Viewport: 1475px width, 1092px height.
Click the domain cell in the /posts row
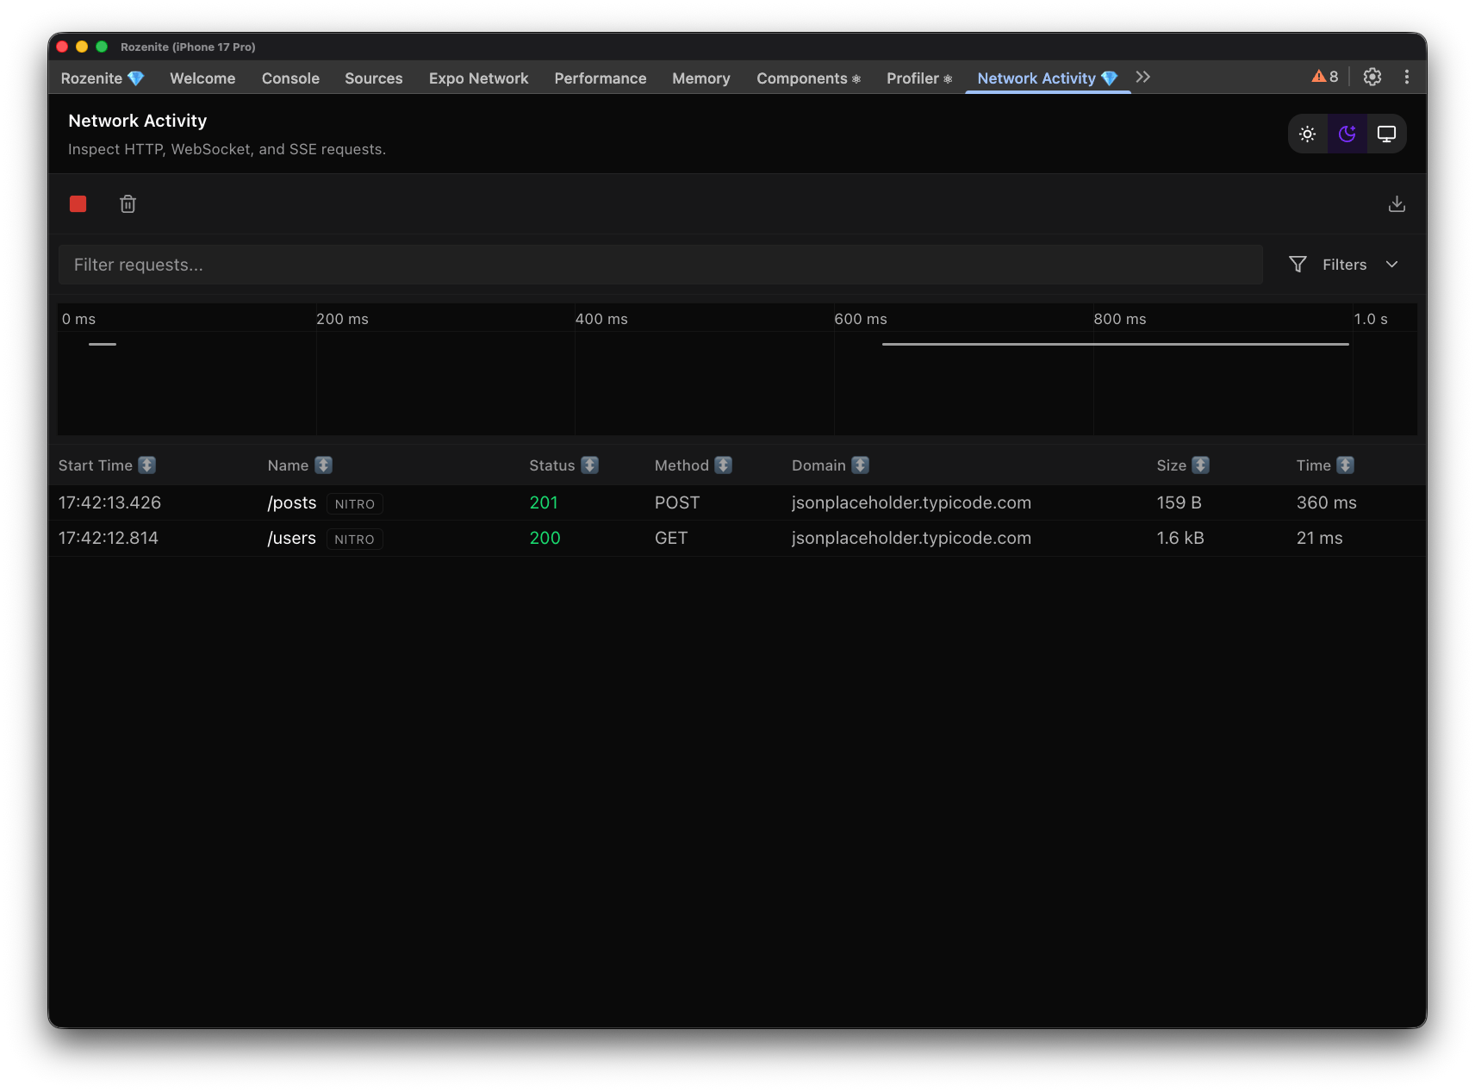(x=911, y=502)
